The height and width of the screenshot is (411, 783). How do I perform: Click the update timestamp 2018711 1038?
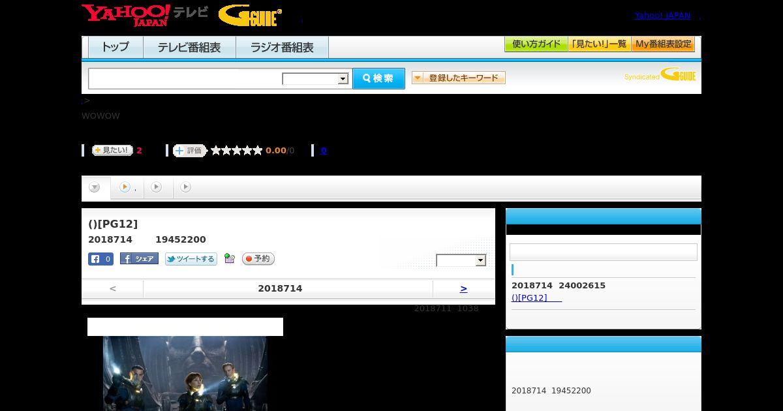tap(446, 309)
